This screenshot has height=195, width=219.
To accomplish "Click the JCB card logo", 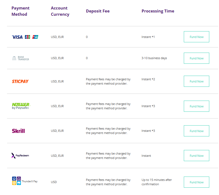I will pyautogui.click(x=27, y=37).
